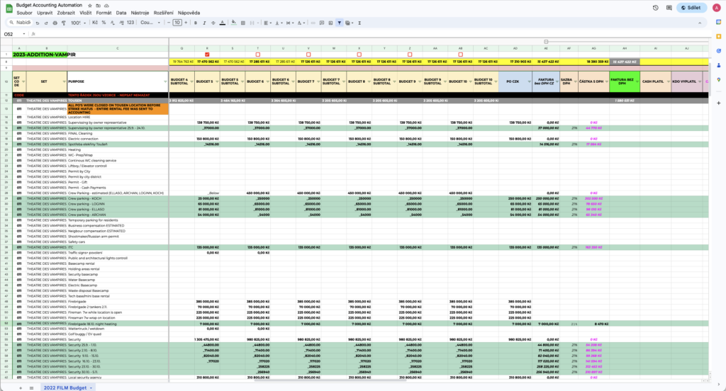Viewport: 726px width, 391px height.
Task: Open version history clock icon
Action: pyautogui.click(x=657, y=8)
